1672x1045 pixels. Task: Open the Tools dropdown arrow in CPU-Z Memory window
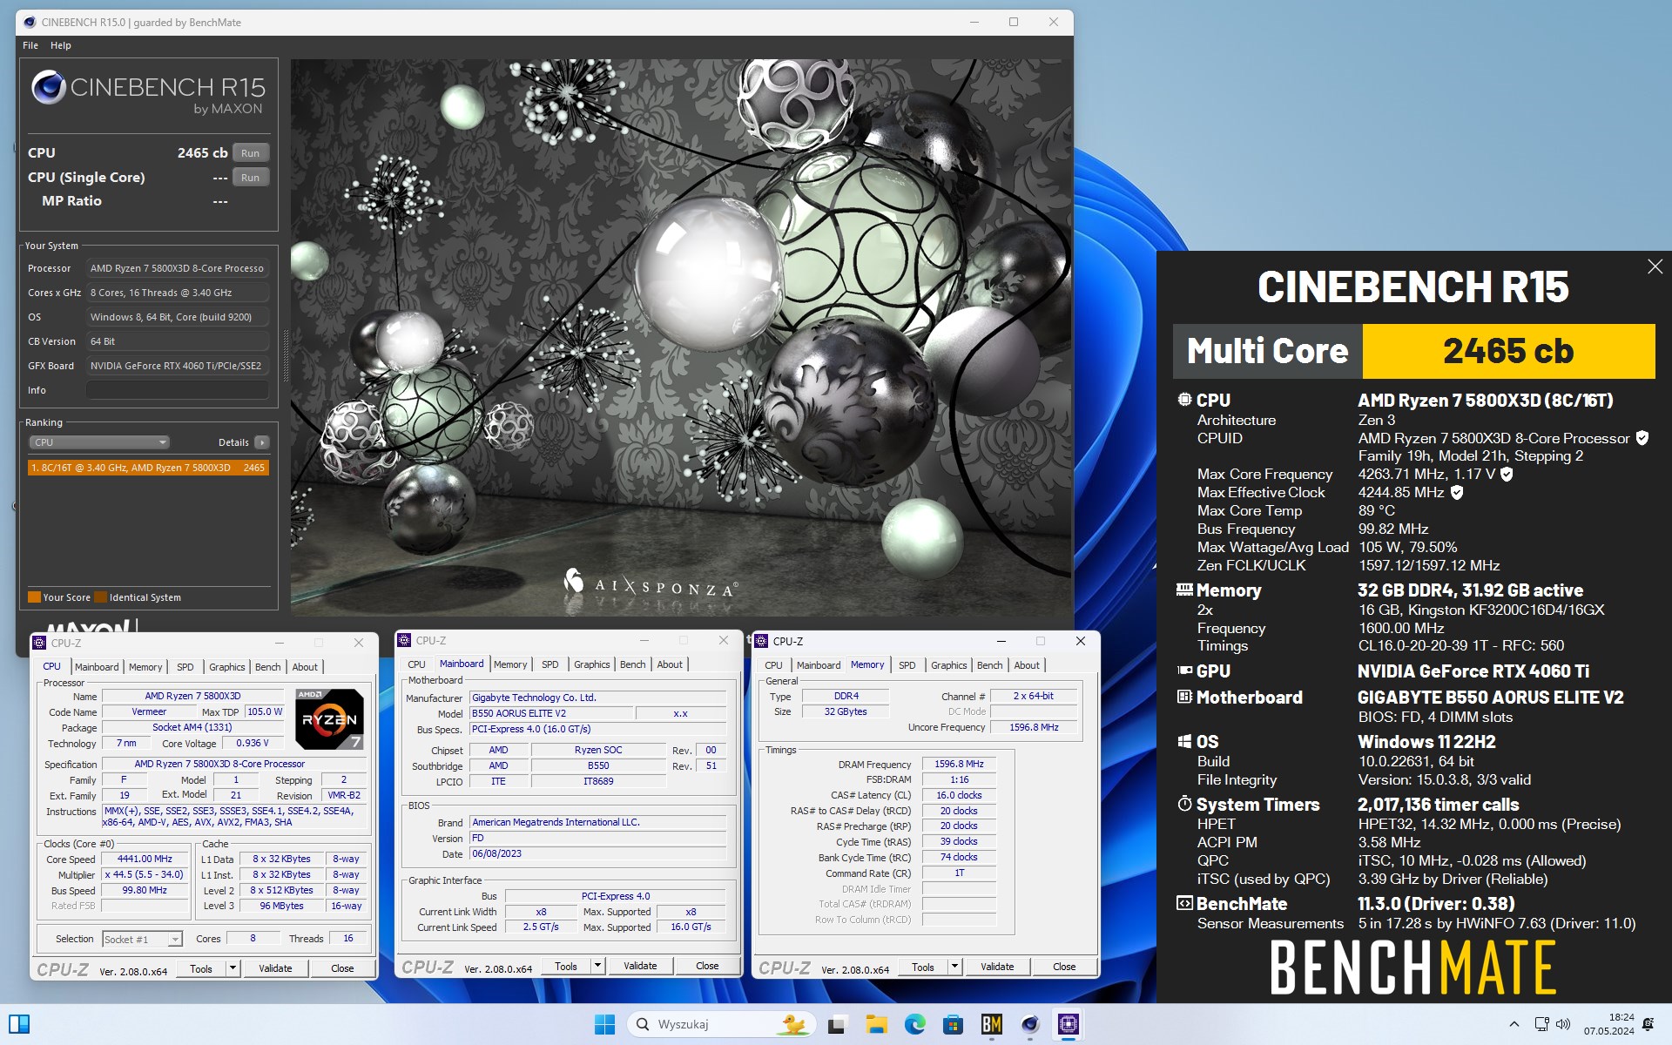point(954,967)
